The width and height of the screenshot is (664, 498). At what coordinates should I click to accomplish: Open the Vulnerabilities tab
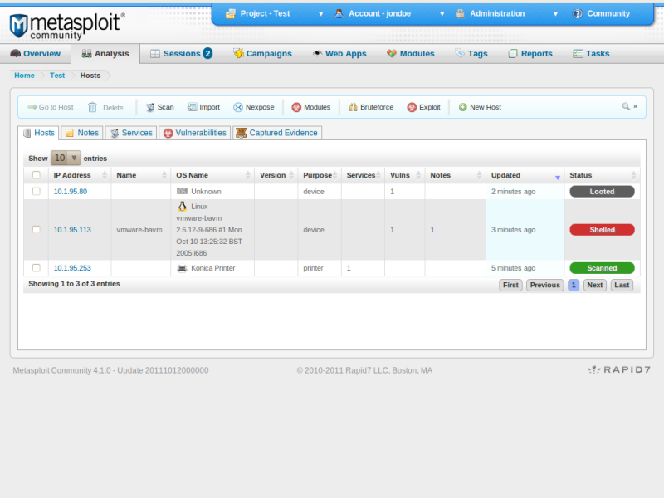click(x=195, y=133)
